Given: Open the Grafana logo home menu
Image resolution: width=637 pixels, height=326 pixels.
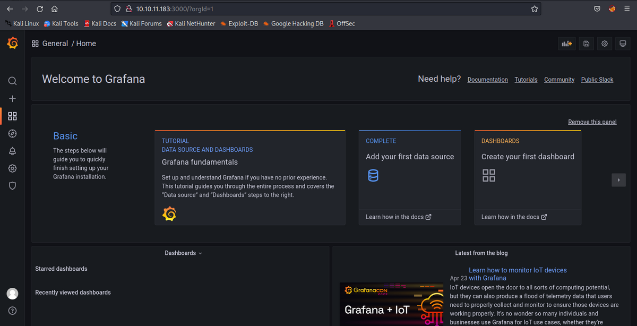Looking at the screenshot, I should pyautogui.click(x=13, y=44).
